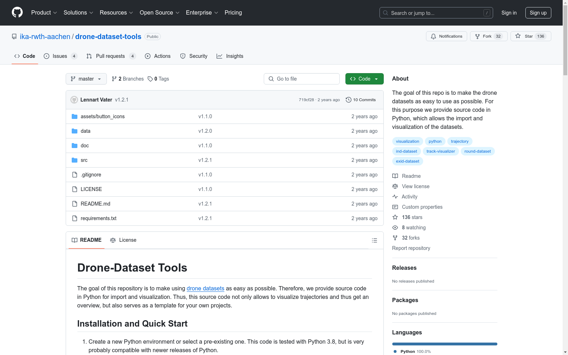Click the repository book icon beside ika-rwth-aachen
Screen dimensions: 568x355
tap(14, 37)
